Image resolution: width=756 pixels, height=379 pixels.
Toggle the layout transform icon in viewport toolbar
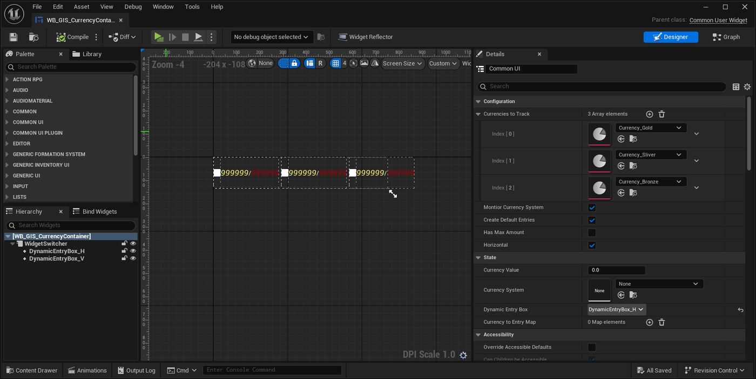tap(310, 63)
